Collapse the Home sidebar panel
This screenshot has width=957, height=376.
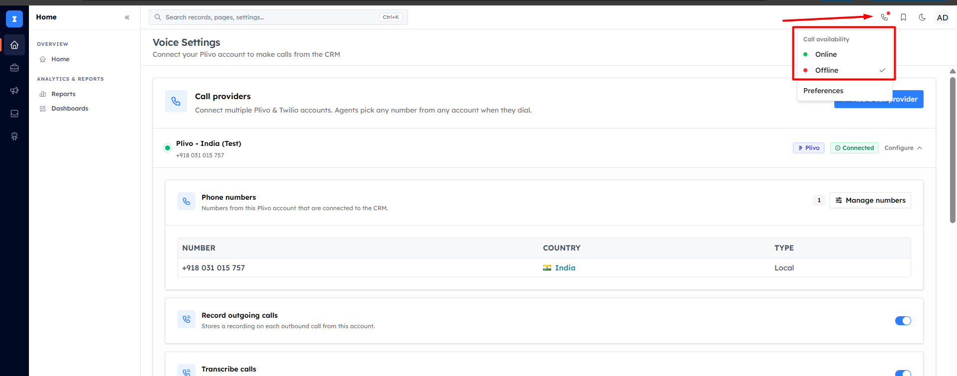coord(127,17)
